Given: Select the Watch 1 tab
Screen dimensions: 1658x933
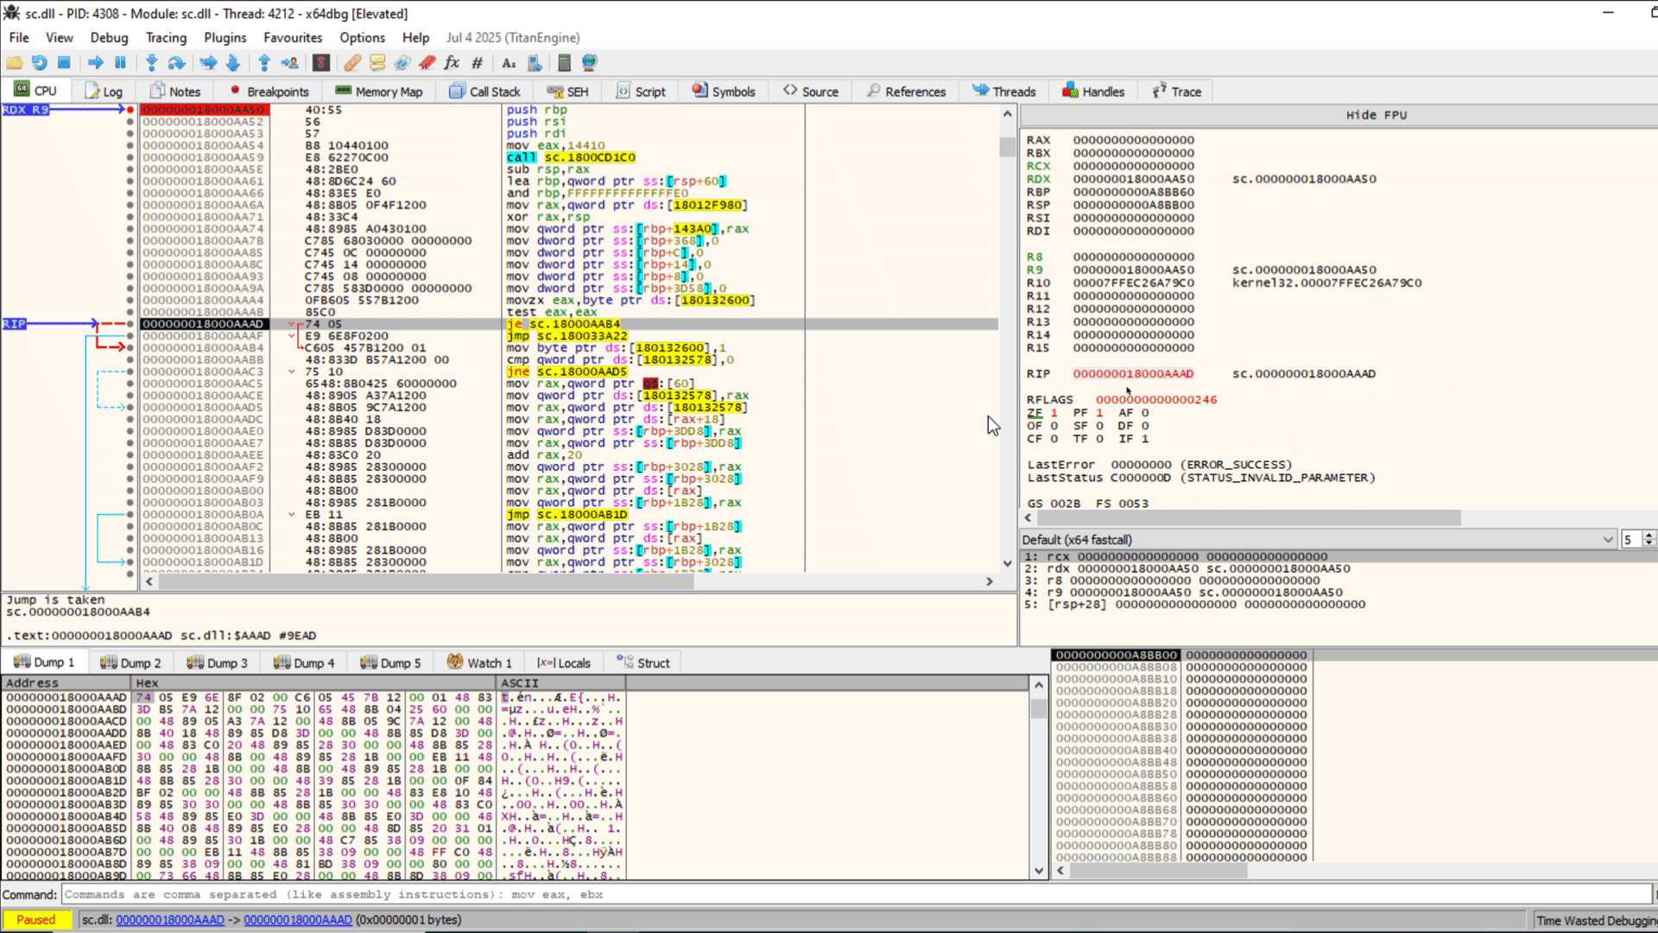Looking at the screenshot, I should [x=479, y=663].
